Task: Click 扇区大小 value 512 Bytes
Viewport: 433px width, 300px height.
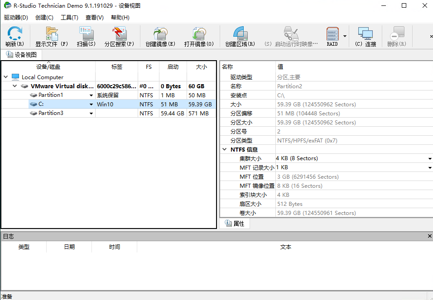Action: click(x=290, y=204)
